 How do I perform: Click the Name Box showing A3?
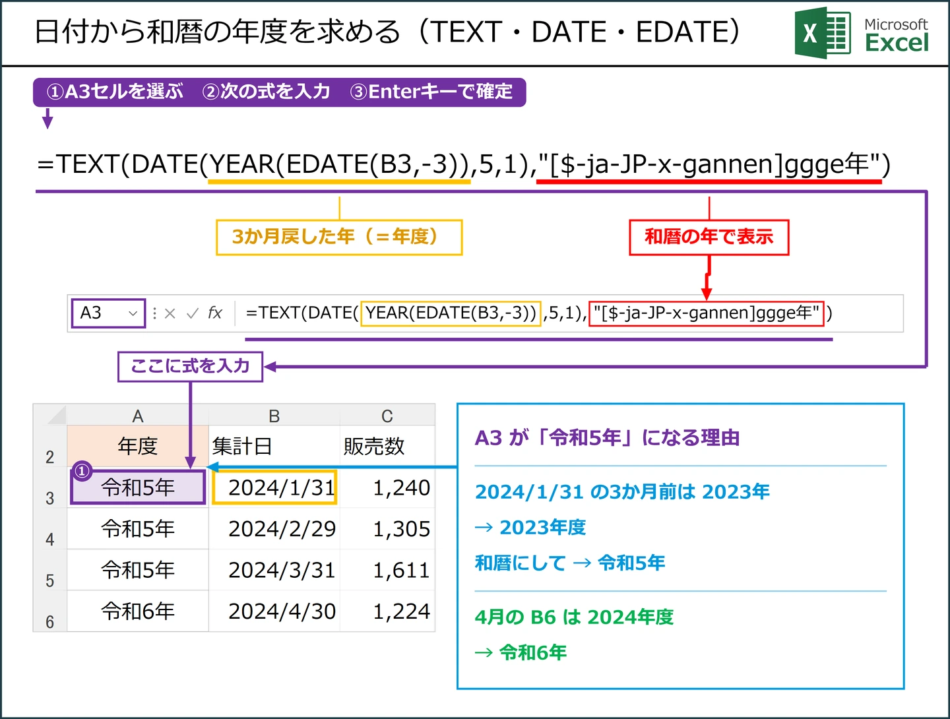108,313
